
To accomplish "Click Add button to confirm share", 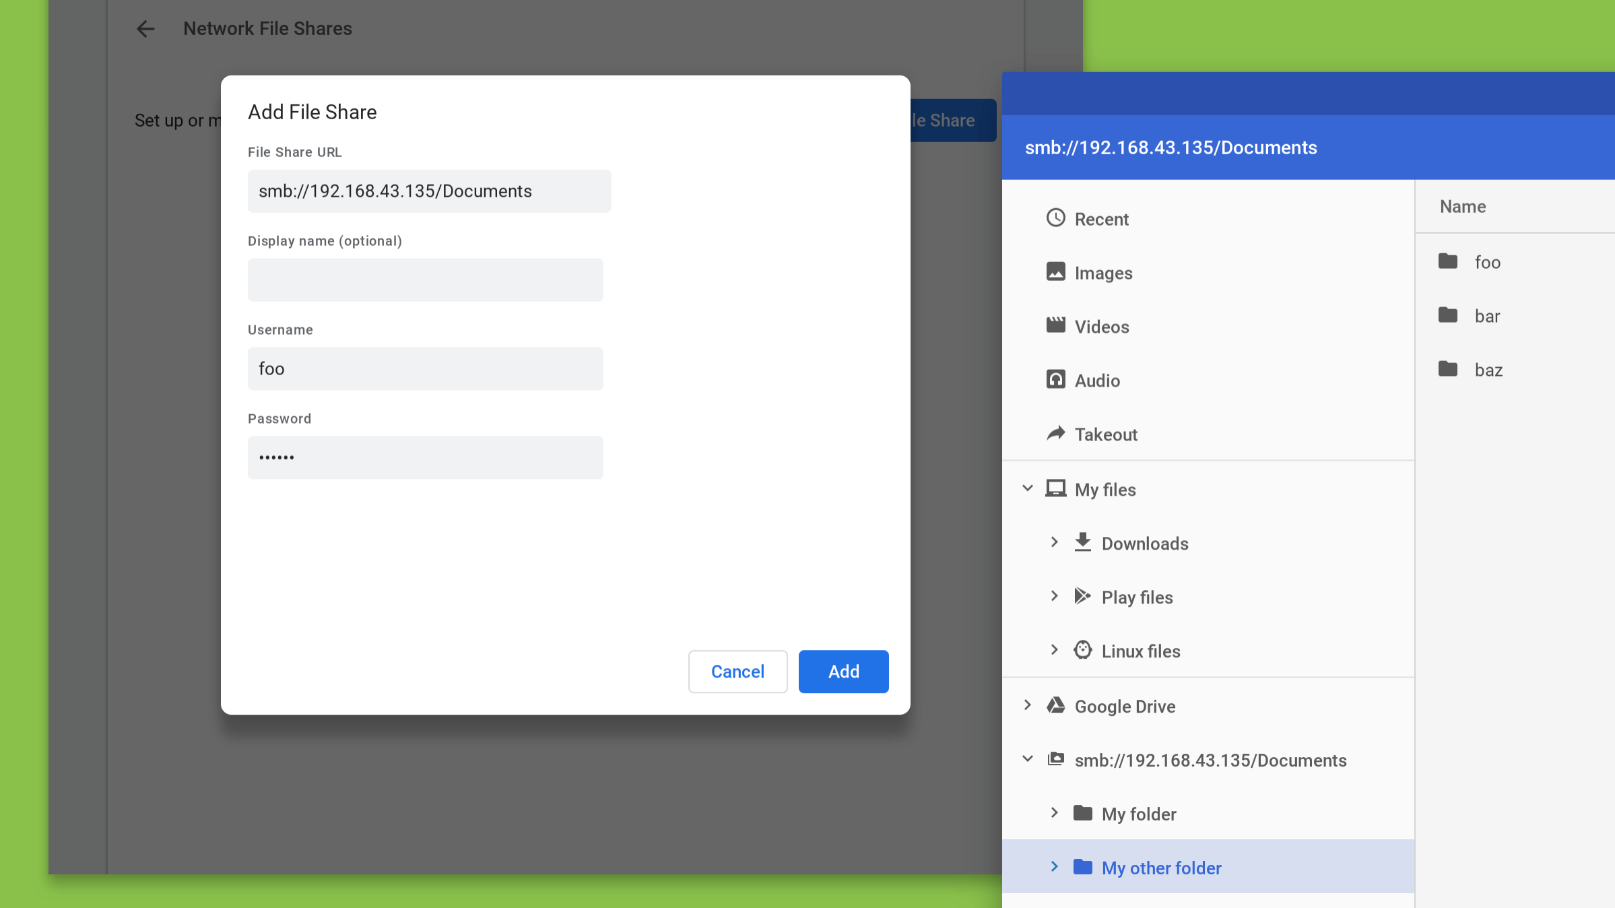I will (x=843, y=672).
